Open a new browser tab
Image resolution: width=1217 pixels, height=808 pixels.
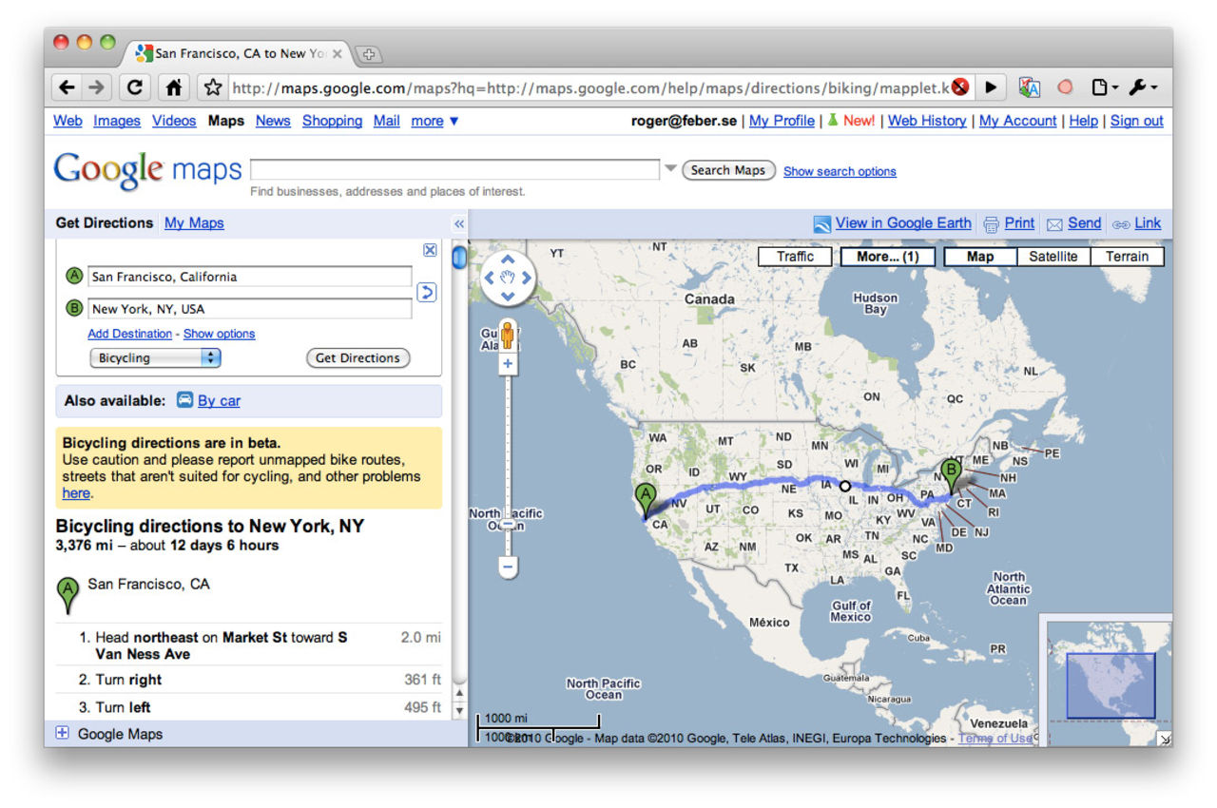(x=369, y=54)
